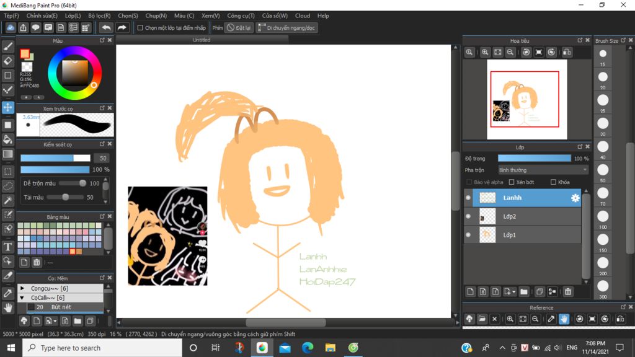The height and width of the screenshot is (357, 635).
Task: Toggle the 'Xén bớt' clipping checkbox
Action: point(512,182)
